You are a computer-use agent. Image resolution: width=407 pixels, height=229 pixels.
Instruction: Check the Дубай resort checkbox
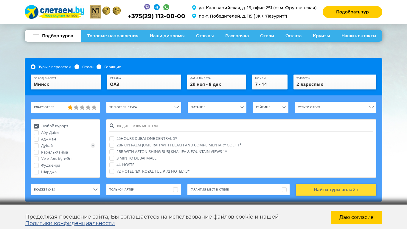click(x=36, y=146)
